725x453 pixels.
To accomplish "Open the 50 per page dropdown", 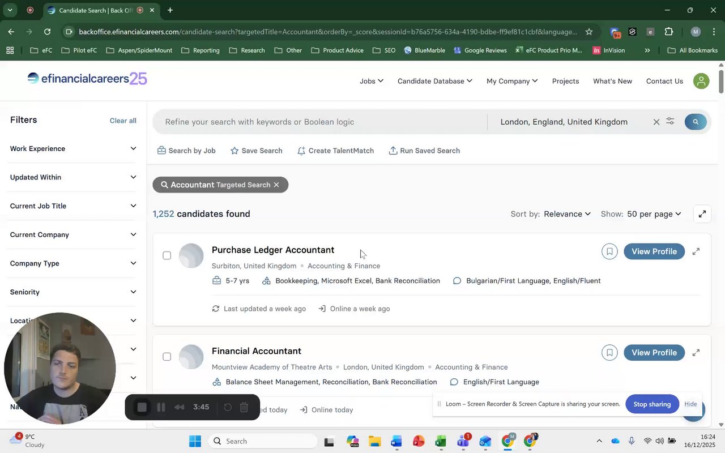I will pos(654,214).
